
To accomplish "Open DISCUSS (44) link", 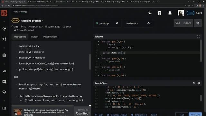I will point(139,115).
